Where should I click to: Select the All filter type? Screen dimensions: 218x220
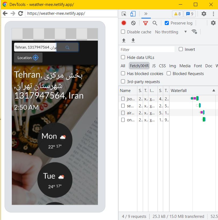(123, 66)
